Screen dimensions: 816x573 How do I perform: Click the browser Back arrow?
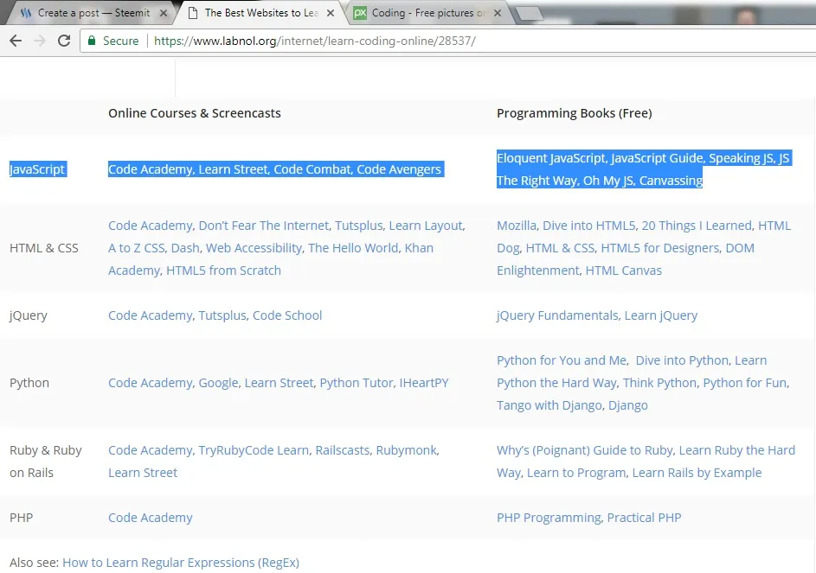(x=16, y=41)
